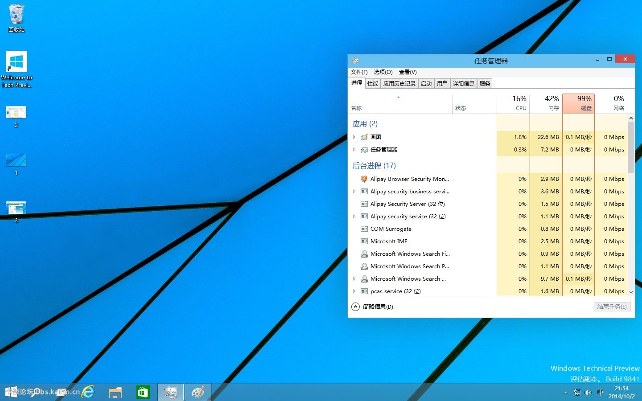Collapse to 简略信息(D) view
Image resolution: width=642 pixels, height=401 pixels.
tap(372, 307)
